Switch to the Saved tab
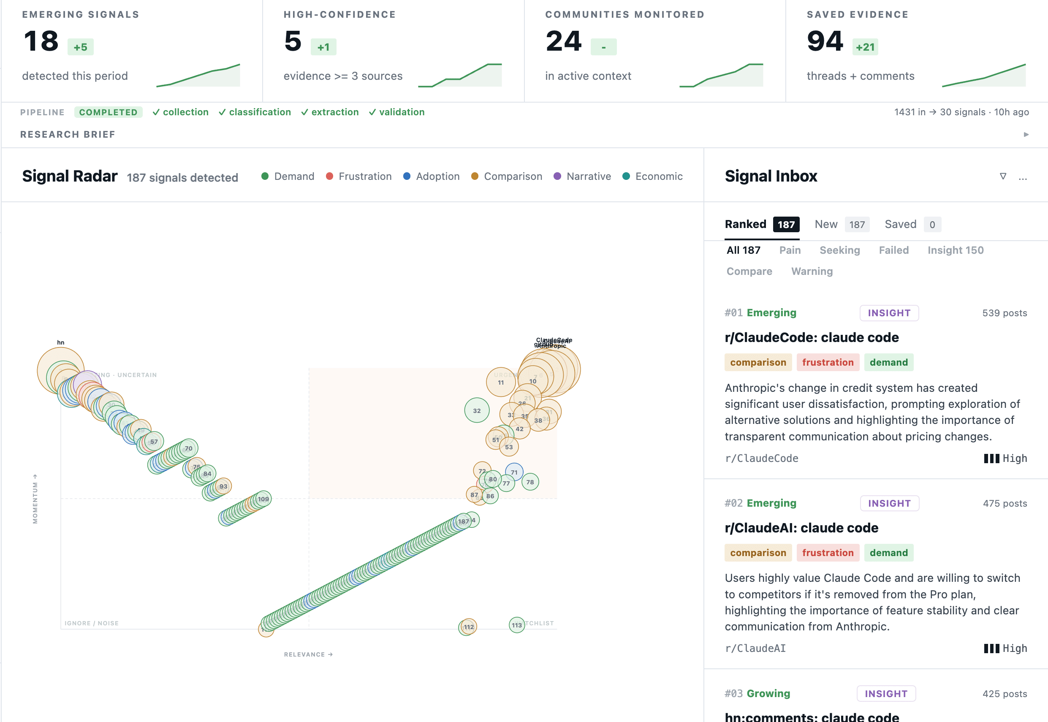Image resolution: width=1048 pixels, height=722 pixels. [x=912, y=224]
